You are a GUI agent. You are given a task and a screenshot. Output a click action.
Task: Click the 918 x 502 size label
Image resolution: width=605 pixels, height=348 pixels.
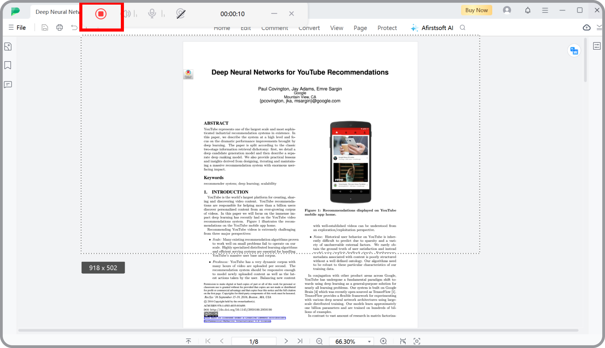click(103, 268)
